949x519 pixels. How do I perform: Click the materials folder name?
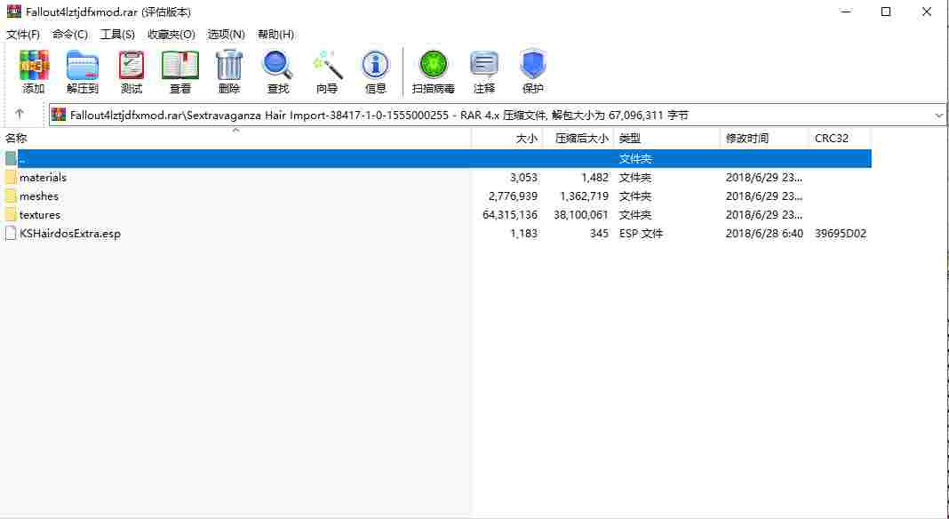43,178
